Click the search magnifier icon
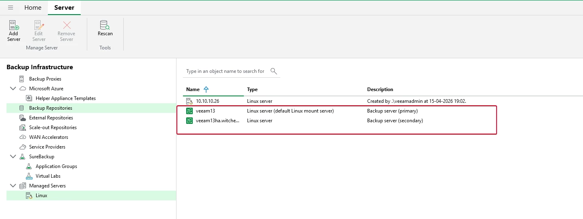 (274, 71)
